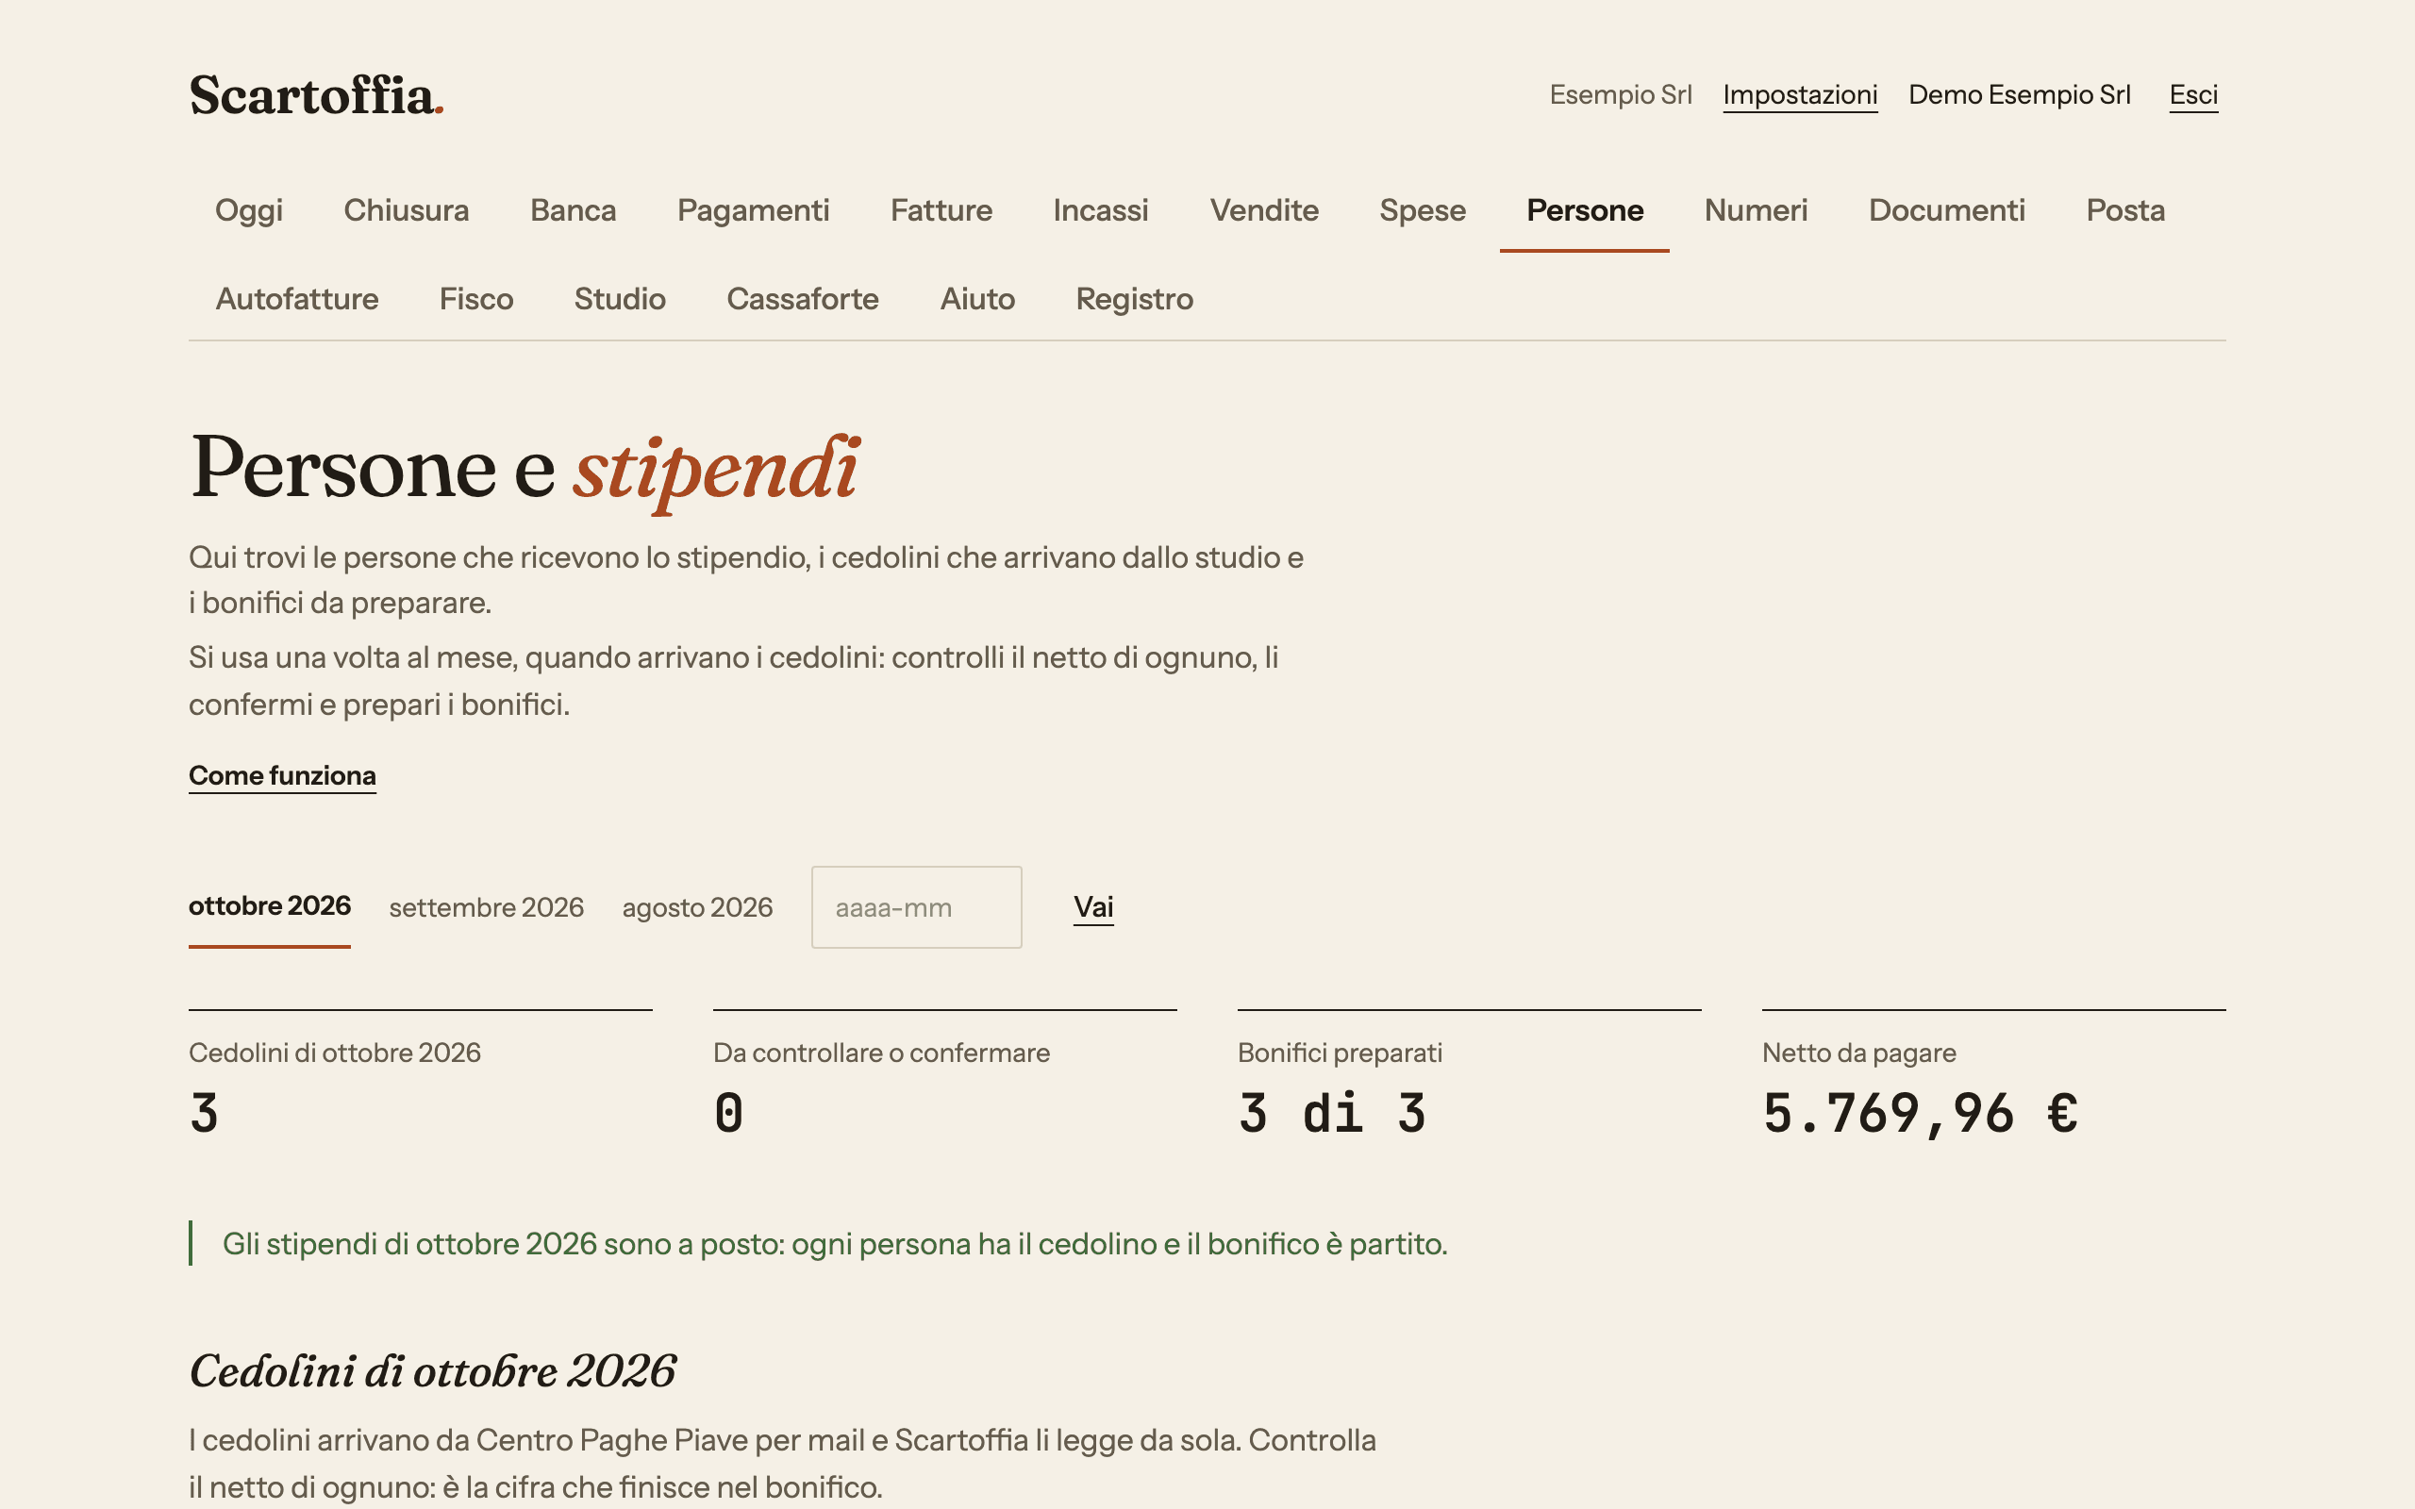Click the 'Bonifici preparati' label
Viewport: 2415px width, 1509px height.
[1340, 1053]
